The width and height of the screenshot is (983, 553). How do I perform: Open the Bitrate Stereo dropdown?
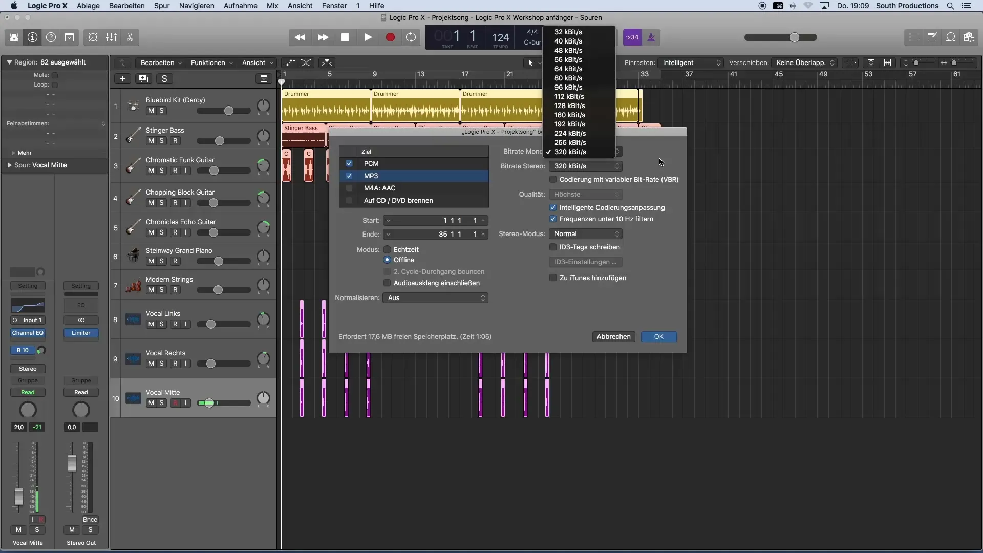[x=585, y=166]
